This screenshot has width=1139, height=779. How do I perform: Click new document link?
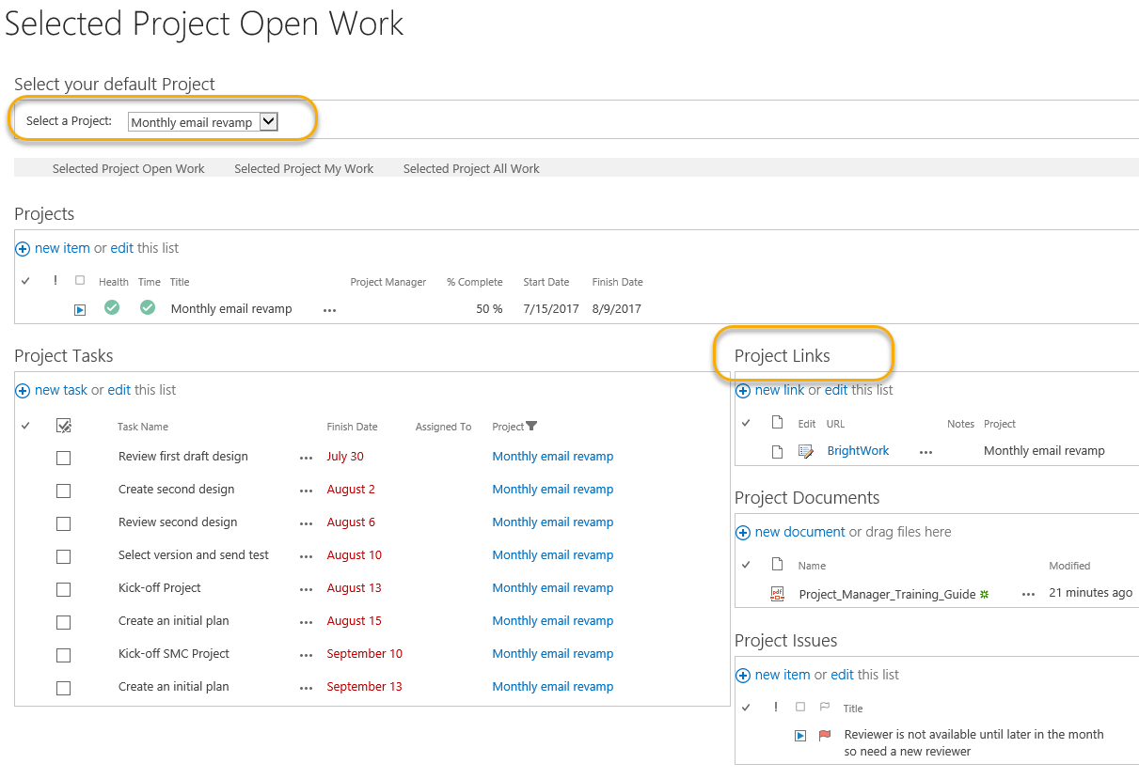pyautogui.click(x=800, y=532)
